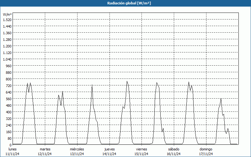Click the 15/11/24 date label
Viewport: 251px width, 157px height.
[x=142, y=154]
